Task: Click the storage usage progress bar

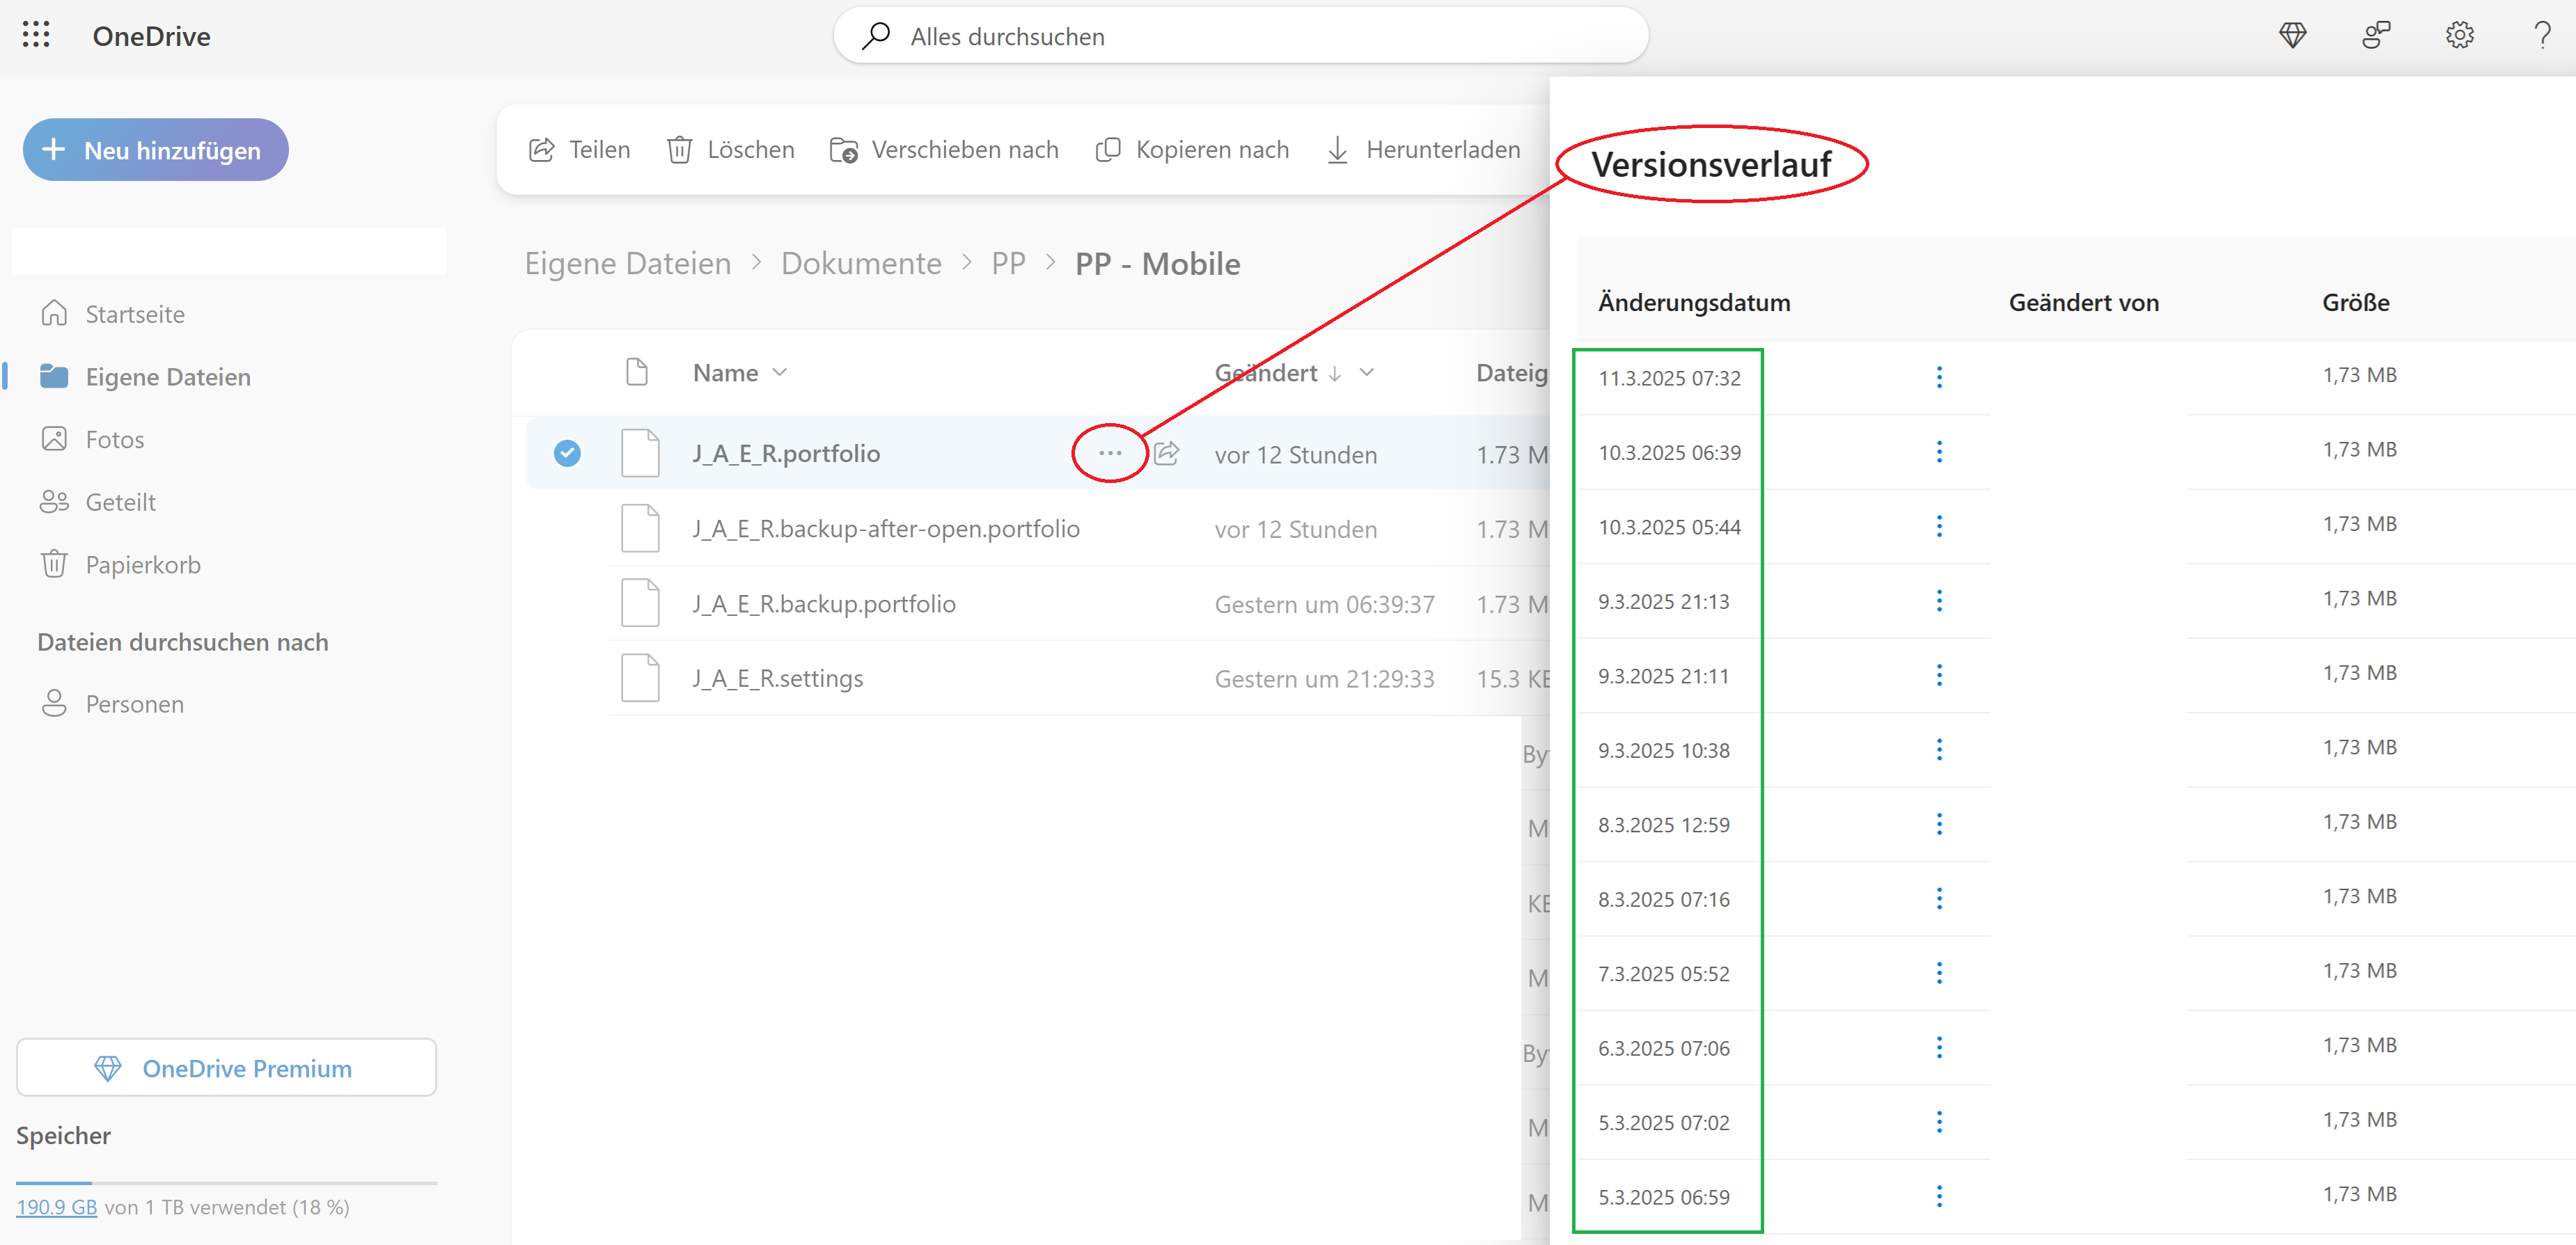Action: [226, 1183]
